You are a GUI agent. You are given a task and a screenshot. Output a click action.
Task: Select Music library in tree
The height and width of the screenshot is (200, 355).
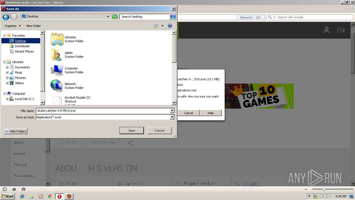pos(19,72)
